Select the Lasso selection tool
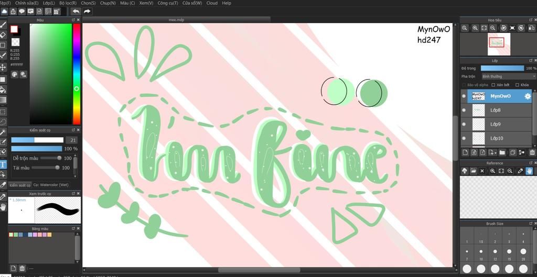 [x=3, y=121]
